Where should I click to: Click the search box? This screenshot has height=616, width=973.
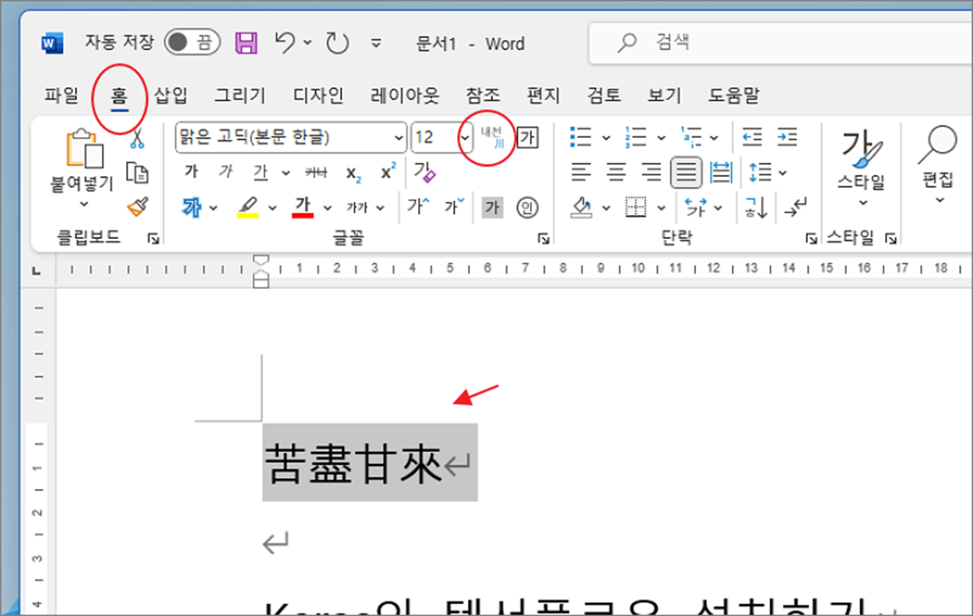click(781, 43)
